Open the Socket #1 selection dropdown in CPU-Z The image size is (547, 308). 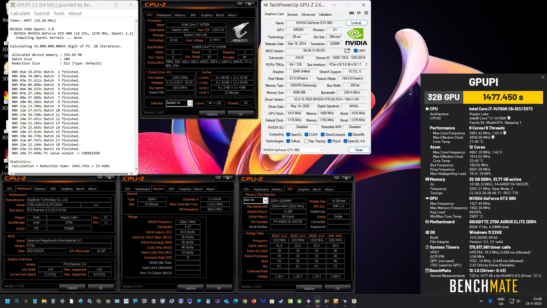click(190, 103)
